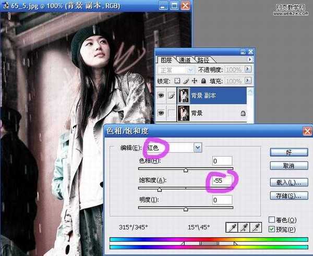Open the 编辑 color range dropdown
313x256 pixels.
point(197,148)
